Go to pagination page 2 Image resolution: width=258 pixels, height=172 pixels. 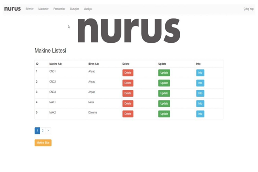(x=43, y=131)
